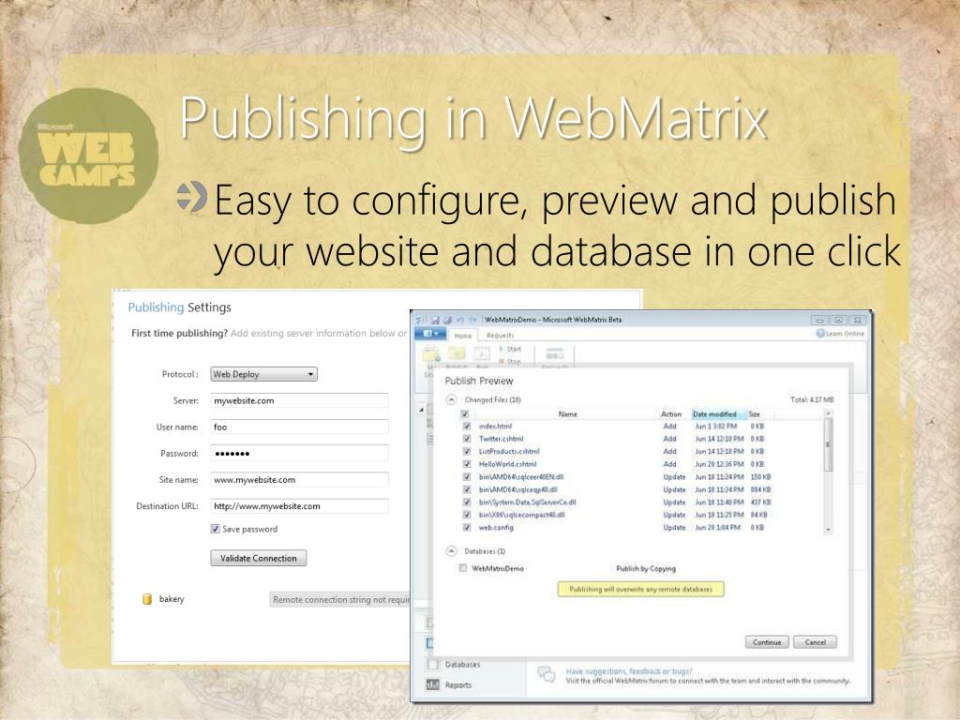
Task: Click the Start play icon
Action: [x=502, y=349]
